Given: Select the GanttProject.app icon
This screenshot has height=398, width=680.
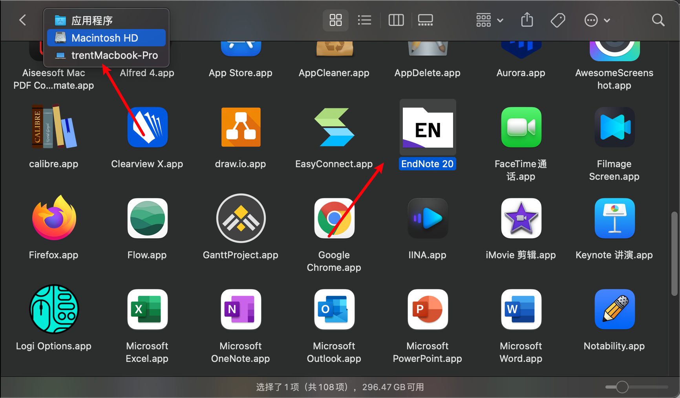Looking at the screenshot, I should pyautogui.click(x=241, y=218).
